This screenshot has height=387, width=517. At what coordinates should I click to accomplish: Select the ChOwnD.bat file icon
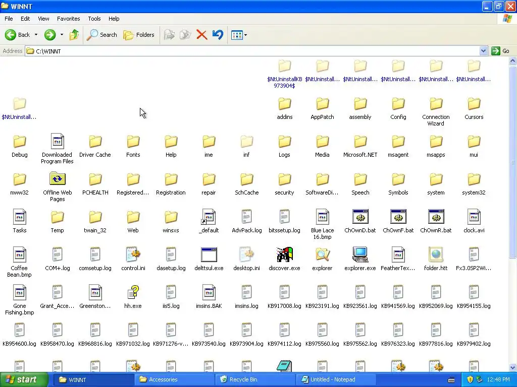coord(360,217)
